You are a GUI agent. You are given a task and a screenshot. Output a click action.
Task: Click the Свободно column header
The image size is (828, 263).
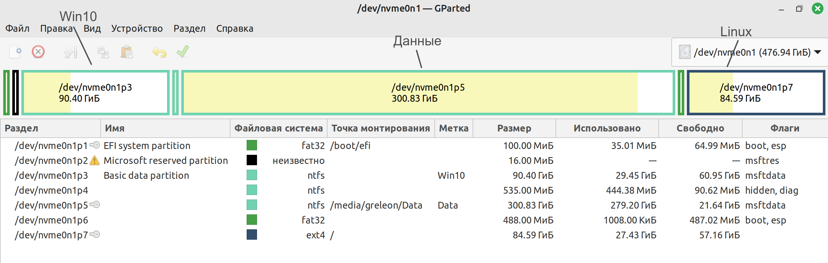coord(700,128)
